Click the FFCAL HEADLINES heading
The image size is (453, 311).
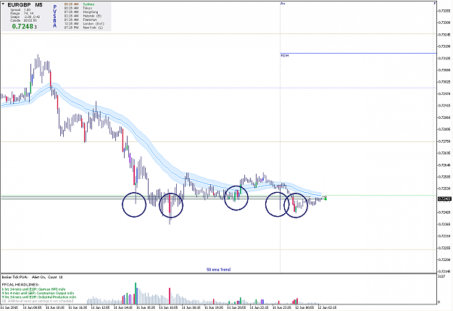click(20, 284)
